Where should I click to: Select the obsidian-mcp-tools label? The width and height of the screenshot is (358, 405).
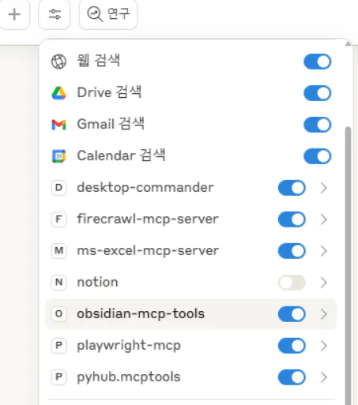[141, 313]
